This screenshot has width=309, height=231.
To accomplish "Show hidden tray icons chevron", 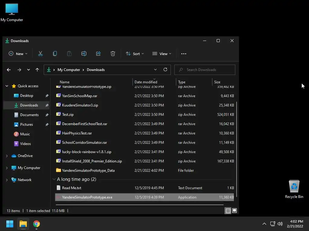I will click(x=264, y=224).
